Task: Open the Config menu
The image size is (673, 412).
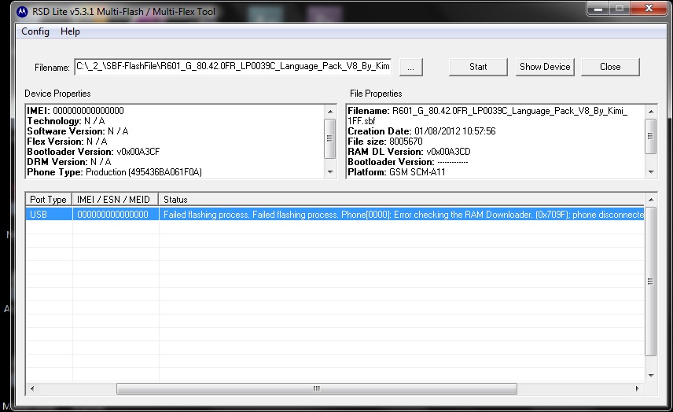Action: coord(35,31)
